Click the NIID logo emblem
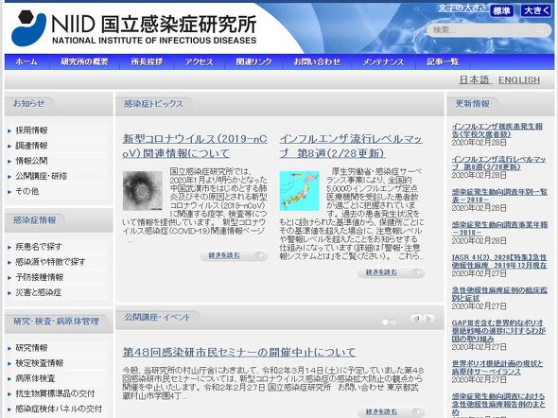Screen dimensions: 558x418 point(29,27)
